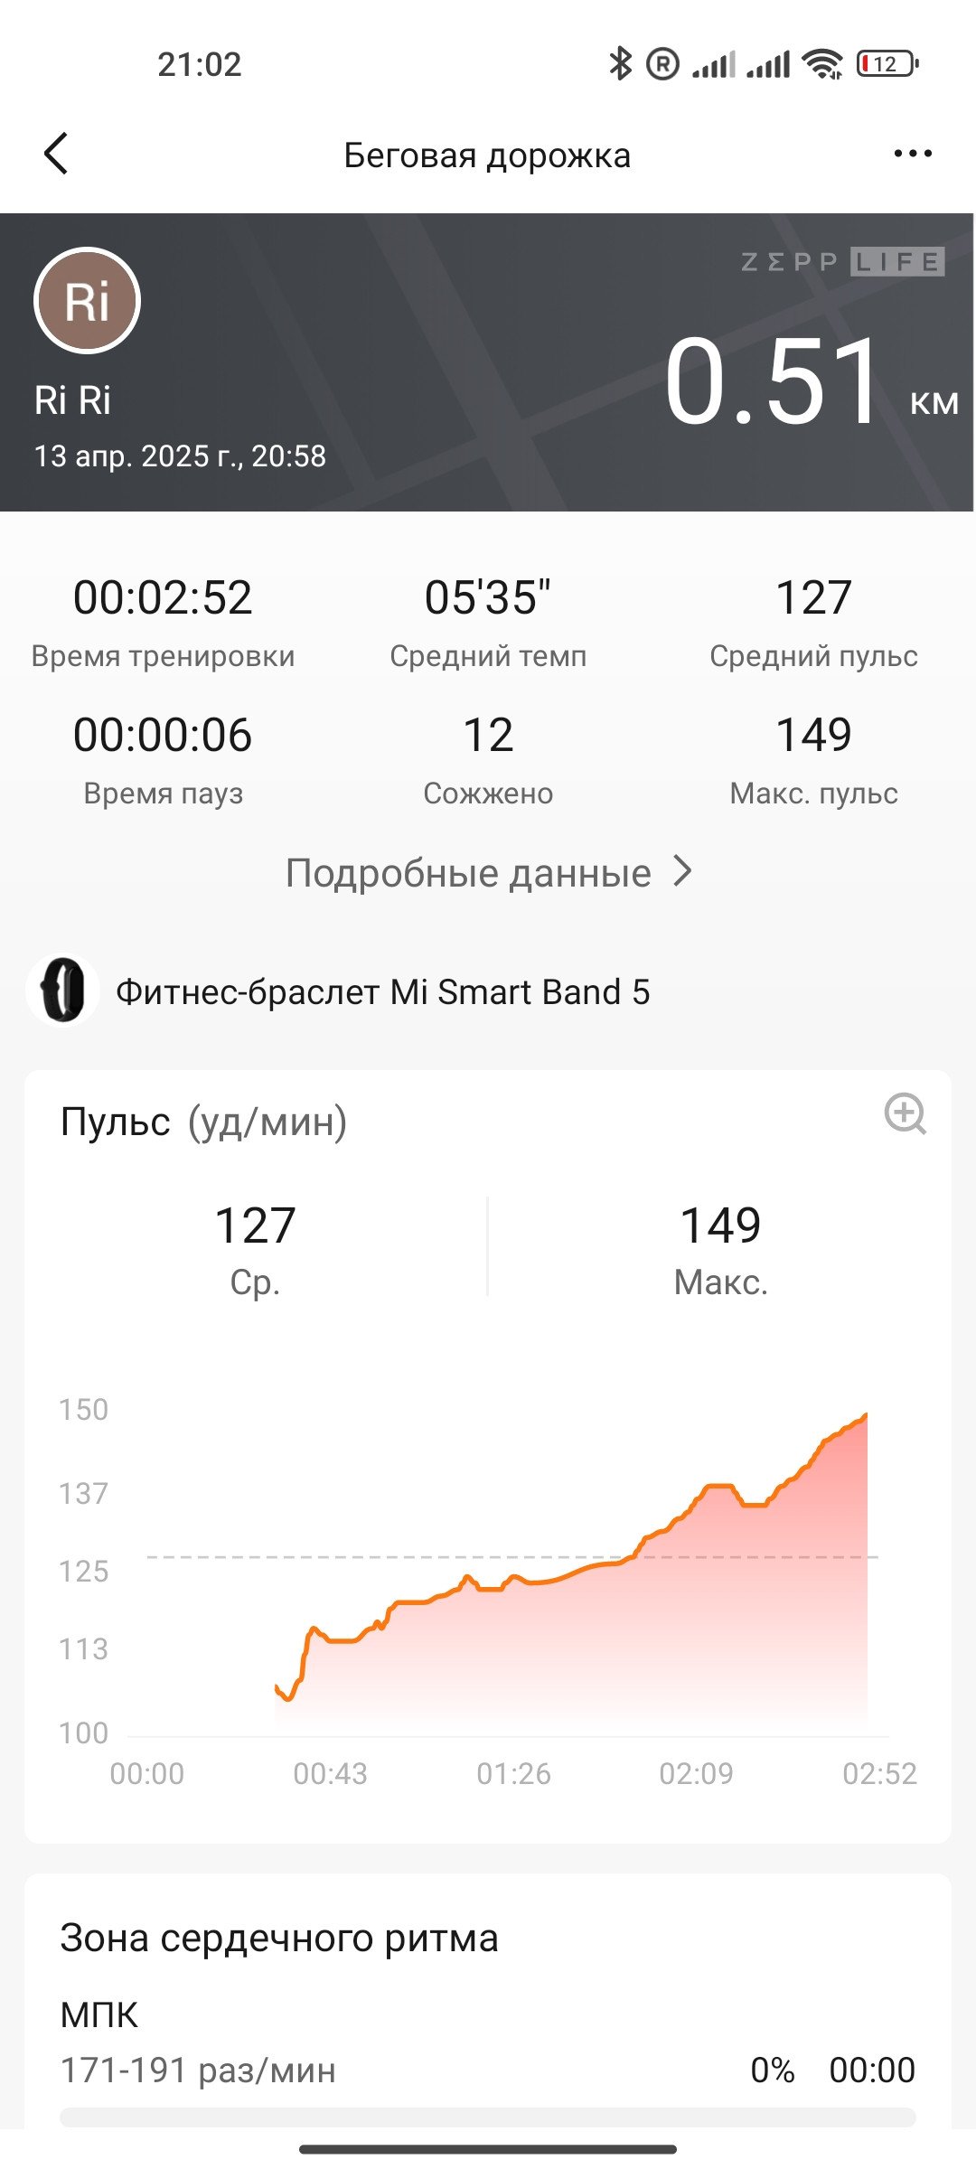Zoom the pulse chart with magnifier icon
Image resolution: width=976 pixels, height=2169 pixels.
[905, 1113]
